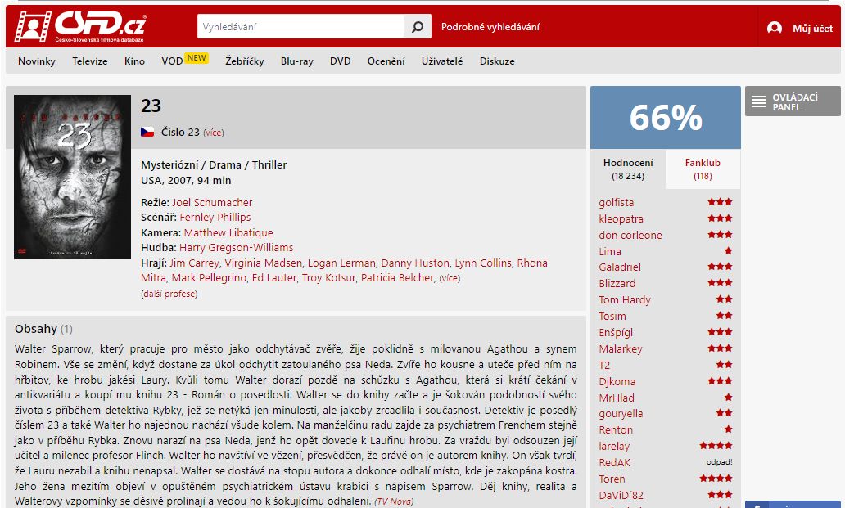The height and width of the screenshot is (508, 845).
Task: Click the 23 movie poster thumbnail
Action: (x=72, y=177)
